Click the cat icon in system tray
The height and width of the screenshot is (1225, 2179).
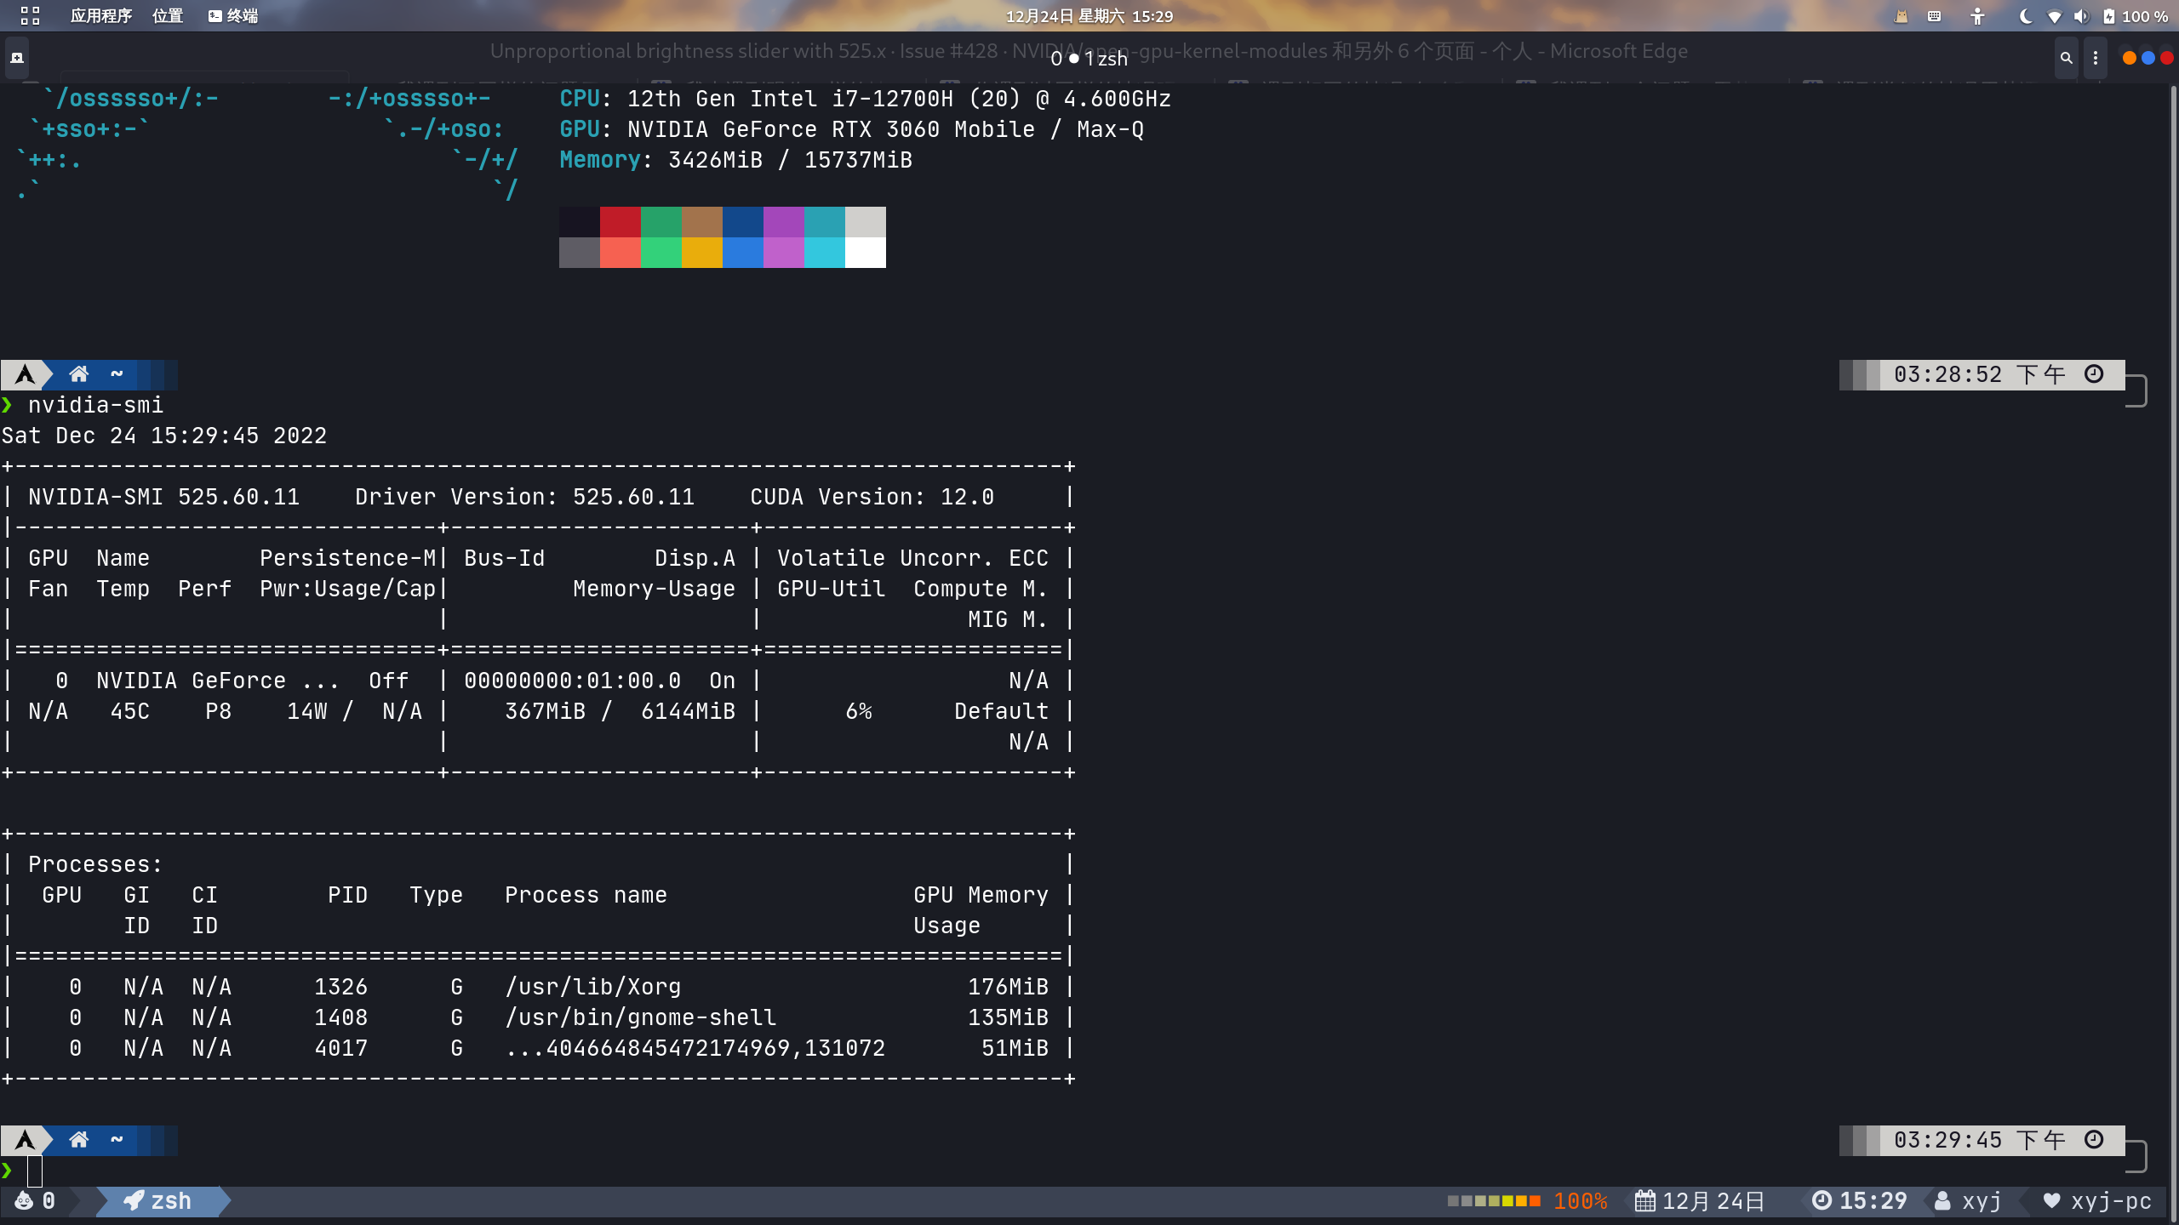point(1902,16)
